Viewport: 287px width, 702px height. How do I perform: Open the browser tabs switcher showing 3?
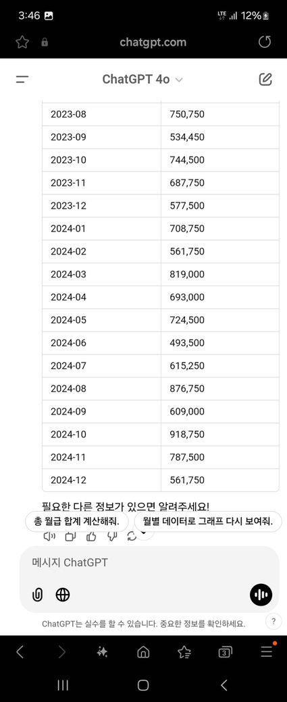click(226, 652)
